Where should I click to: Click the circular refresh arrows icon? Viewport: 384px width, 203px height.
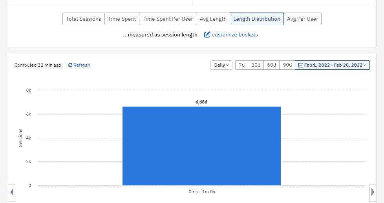tap(70, 65)
